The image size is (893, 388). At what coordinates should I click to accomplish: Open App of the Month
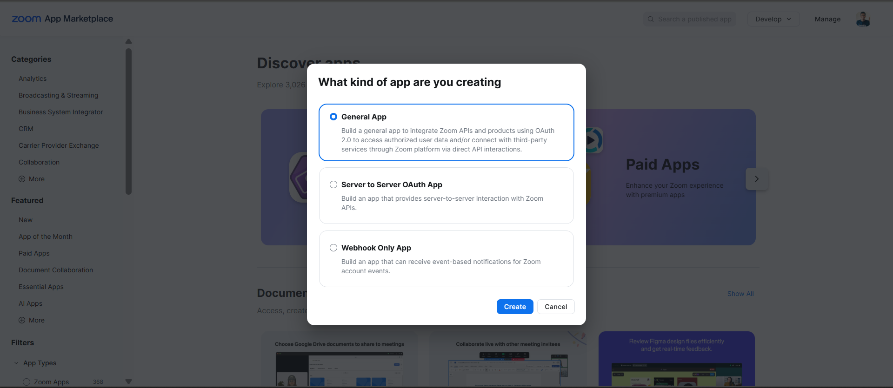[46, 237]
